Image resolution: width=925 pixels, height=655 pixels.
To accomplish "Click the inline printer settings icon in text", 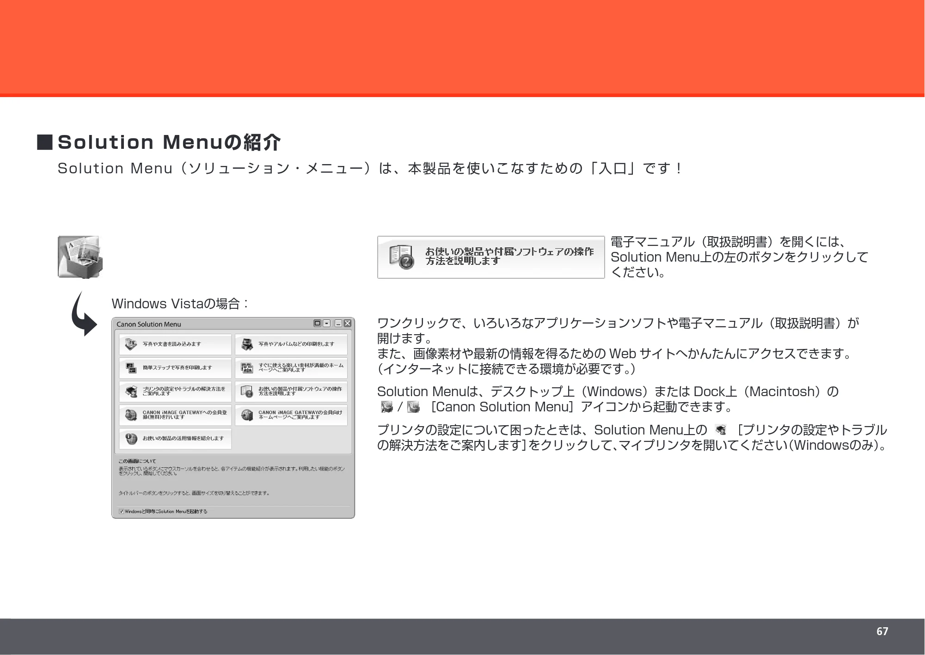I will click(x=720, y=430).
